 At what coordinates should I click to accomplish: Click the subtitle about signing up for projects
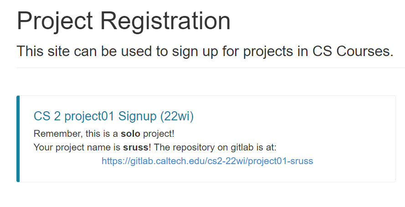click(x=205, y=51)
